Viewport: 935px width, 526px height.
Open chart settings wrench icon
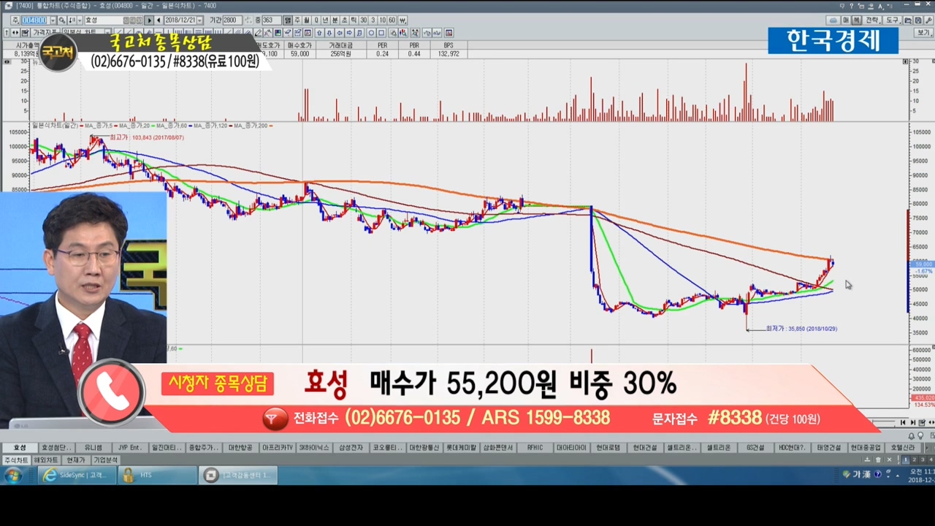coord(928,20)
